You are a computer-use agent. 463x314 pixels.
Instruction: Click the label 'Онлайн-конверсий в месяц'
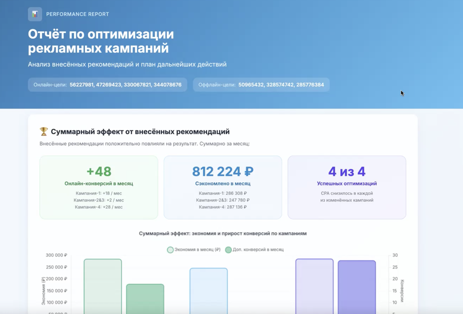[99, 184]
